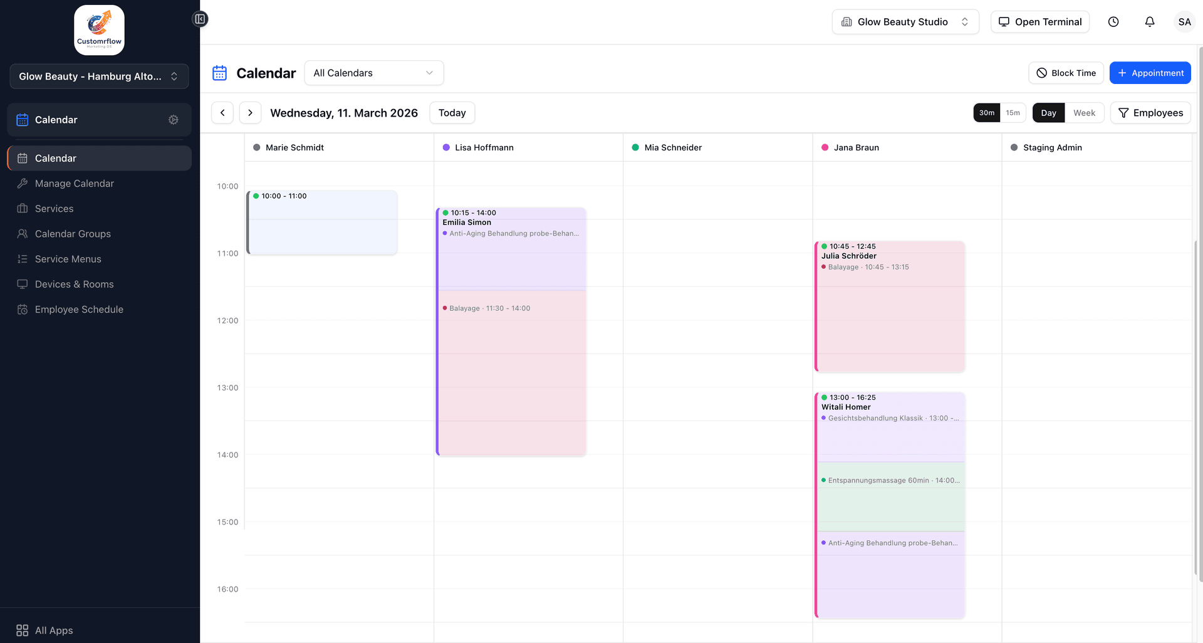
Task: Click the Mia Schneider column header
Action: (x=717, y=148)
